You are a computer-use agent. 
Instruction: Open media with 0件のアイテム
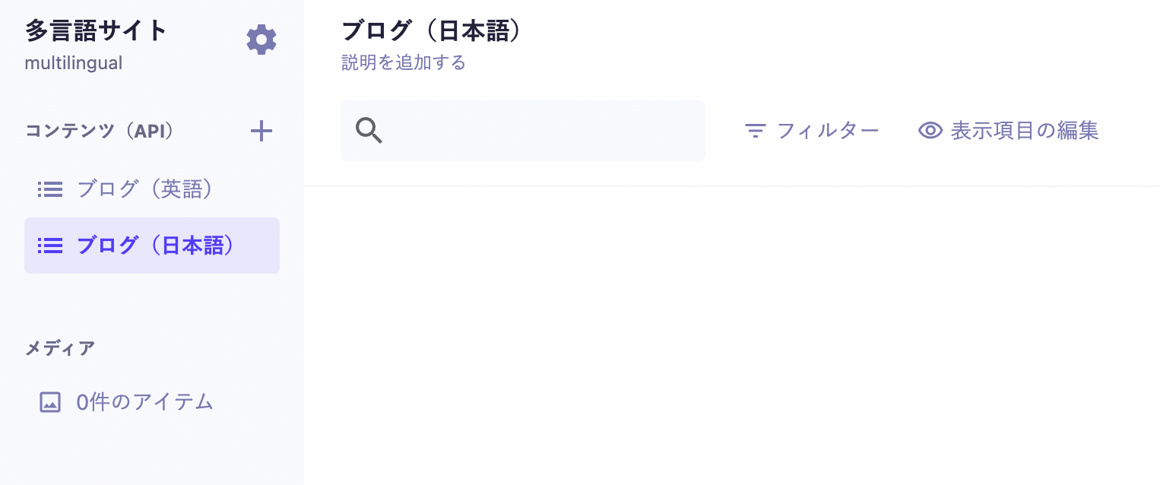point(144,402)
